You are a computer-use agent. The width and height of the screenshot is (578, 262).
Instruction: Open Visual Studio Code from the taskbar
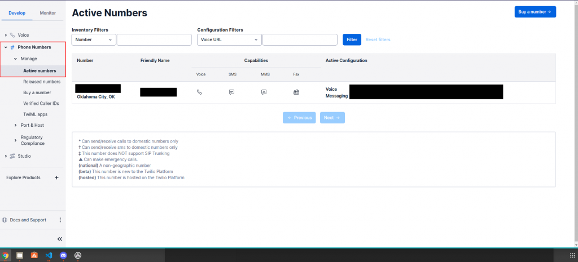[49, 255]
